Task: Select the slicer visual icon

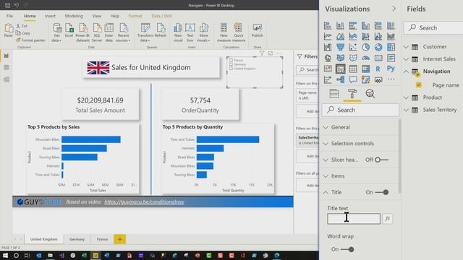Action: 340,69
